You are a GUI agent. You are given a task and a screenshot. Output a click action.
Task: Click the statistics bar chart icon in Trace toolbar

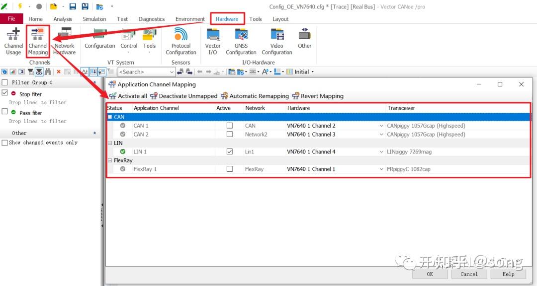point(12,71)
